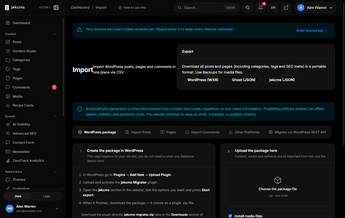Click the package box upload icon

278,180
